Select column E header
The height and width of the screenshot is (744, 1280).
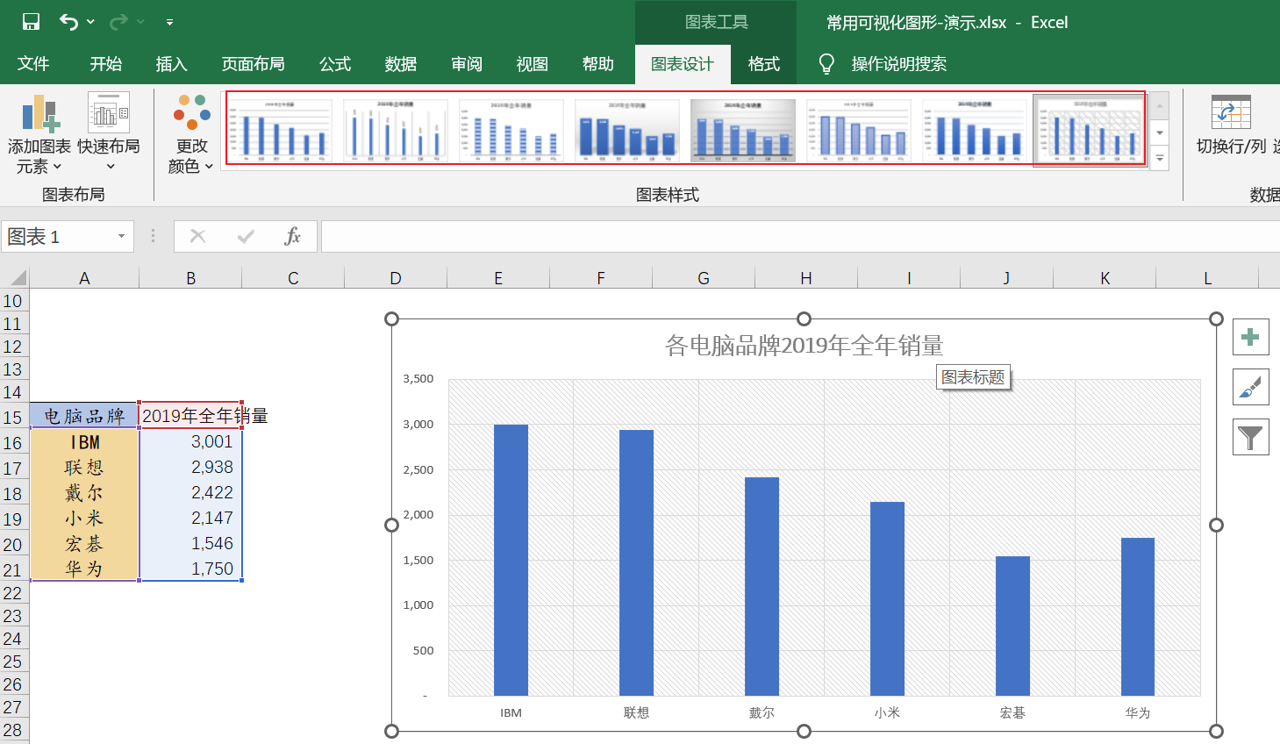coord(498,278)
